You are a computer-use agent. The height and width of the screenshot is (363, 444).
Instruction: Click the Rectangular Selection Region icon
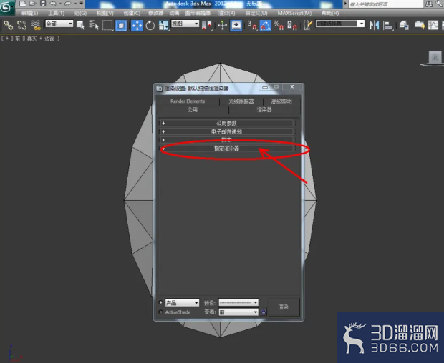pyautogui.click(x=107, y=26)
